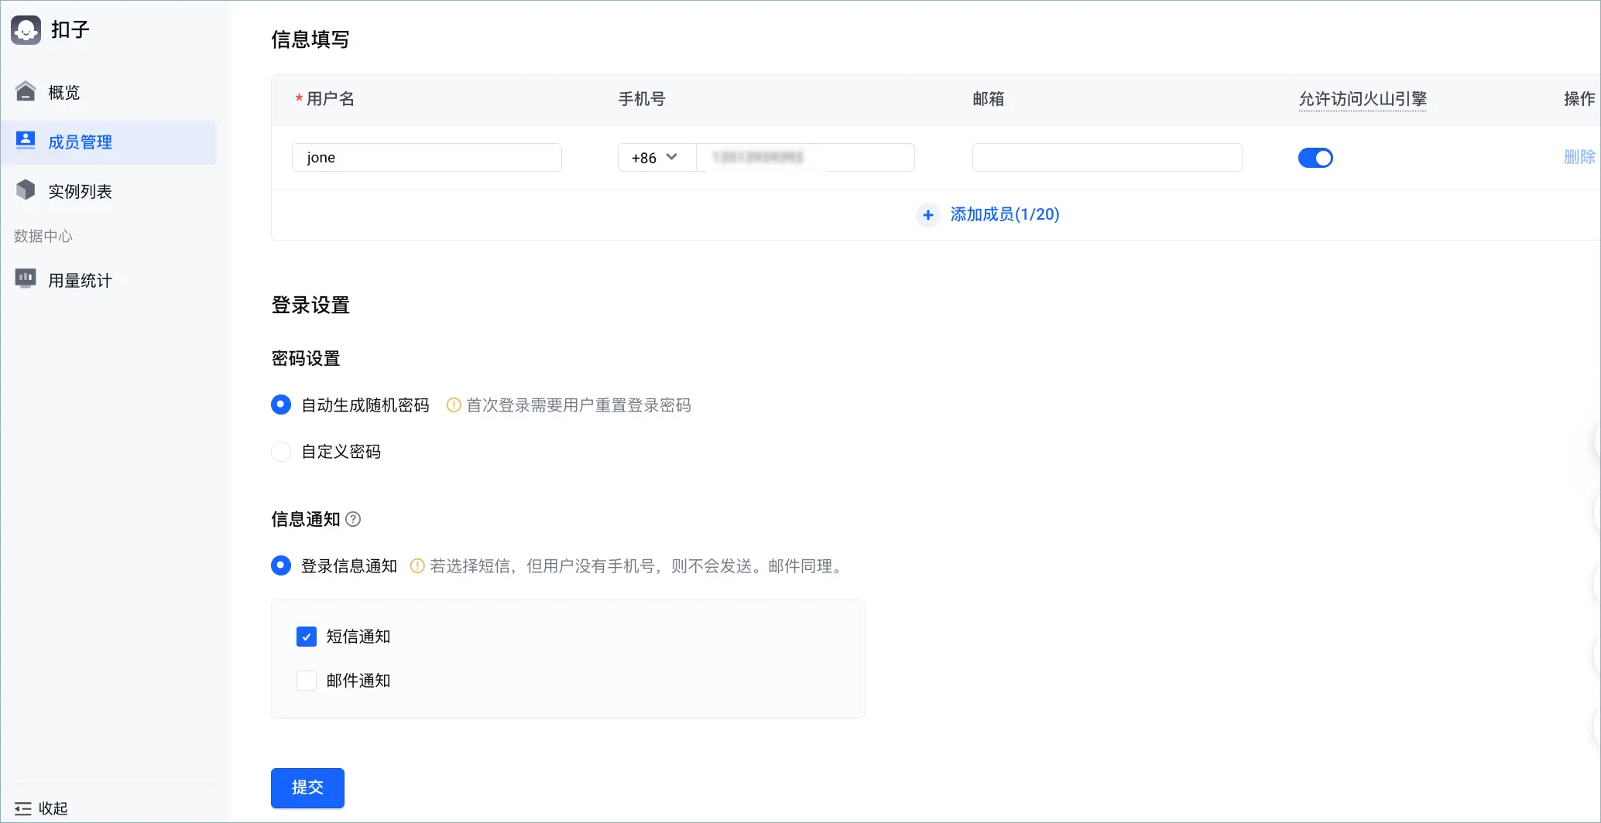This screenshot has height=823, width=1601.
Task: Click the 扣子 logo icon
Action: [26, 29]
